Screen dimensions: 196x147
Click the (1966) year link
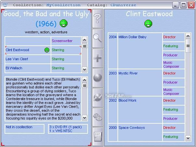46,24
